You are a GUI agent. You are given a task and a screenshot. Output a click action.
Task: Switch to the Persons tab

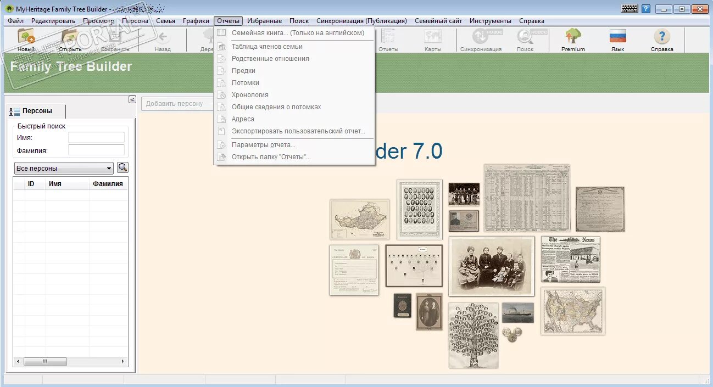click(35, 111)
